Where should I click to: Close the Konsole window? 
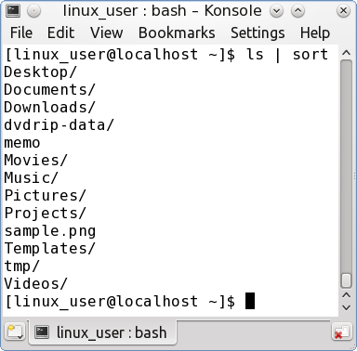tap(343, 11)
